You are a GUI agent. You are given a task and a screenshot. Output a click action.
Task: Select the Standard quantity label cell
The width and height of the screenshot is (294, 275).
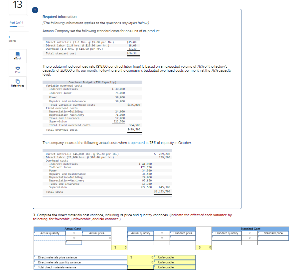point(227,233)
